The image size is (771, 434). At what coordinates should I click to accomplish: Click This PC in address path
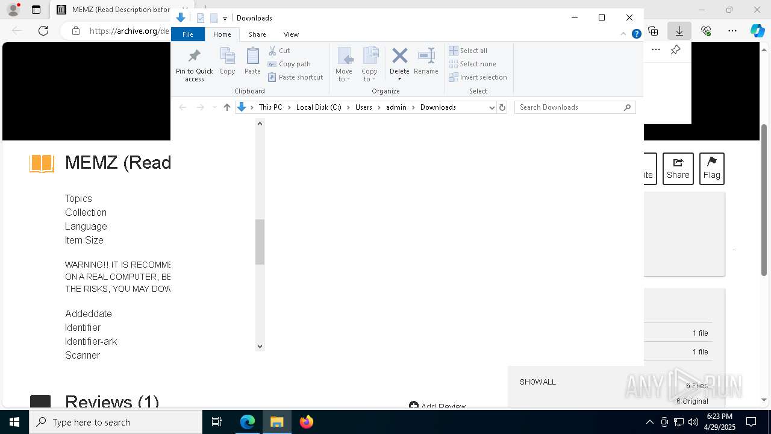[270, 107]
